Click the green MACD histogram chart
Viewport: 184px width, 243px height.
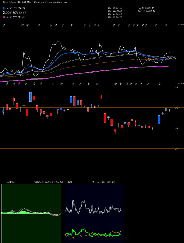[x=31, y=214]
